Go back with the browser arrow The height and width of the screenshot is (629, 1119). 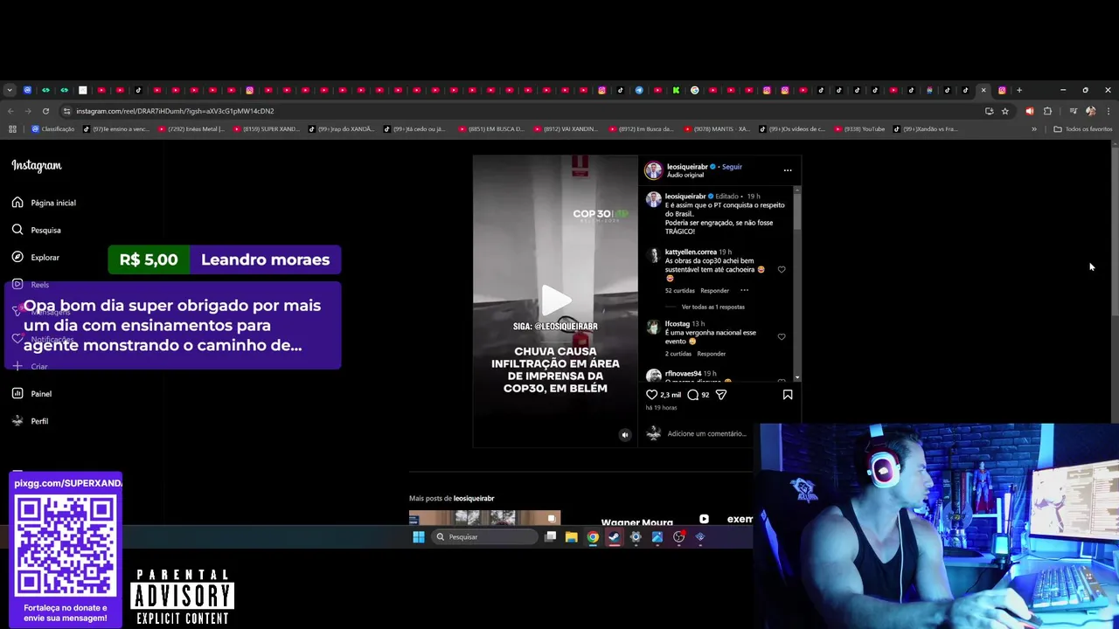click(x=10, y=111)
